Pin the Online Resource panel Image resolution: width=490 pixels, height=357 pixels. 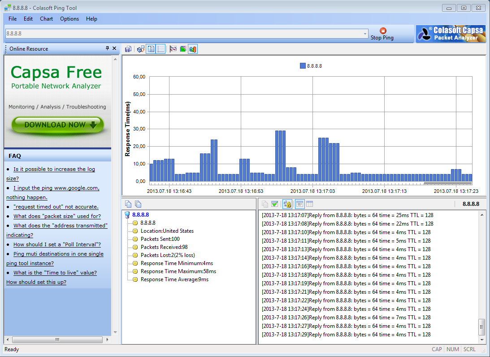[x=107, y=48]
